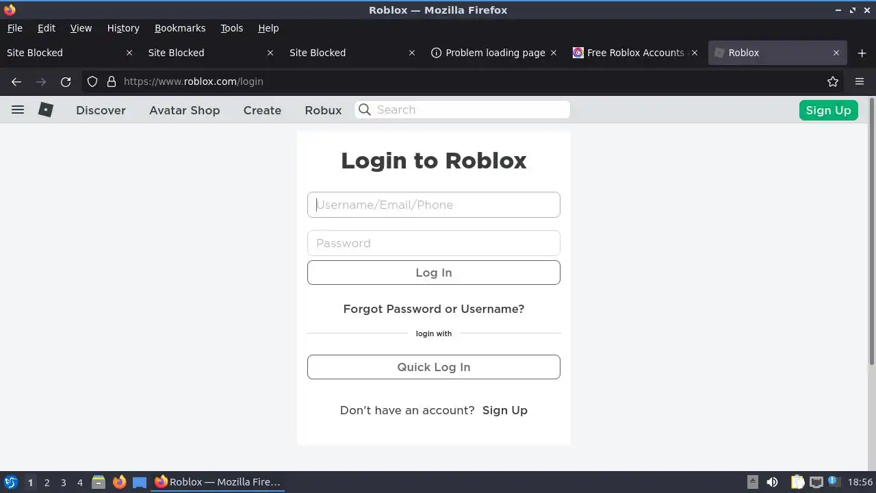Viewport: 876px width, 493px height.
Task: Click the show desktop taskbar icon
Action: tap(140, 482)
